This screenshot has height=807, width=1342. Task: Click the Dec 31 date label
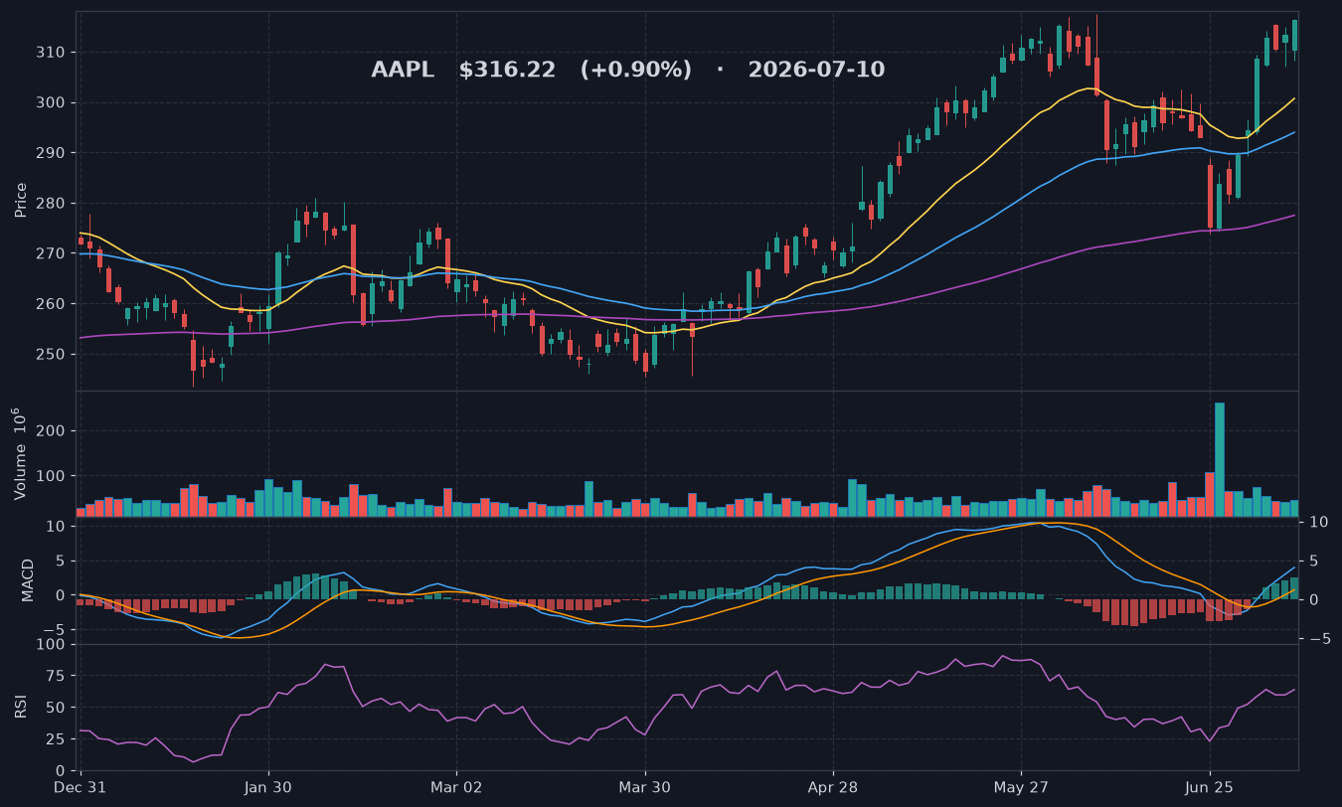[81, 787]
